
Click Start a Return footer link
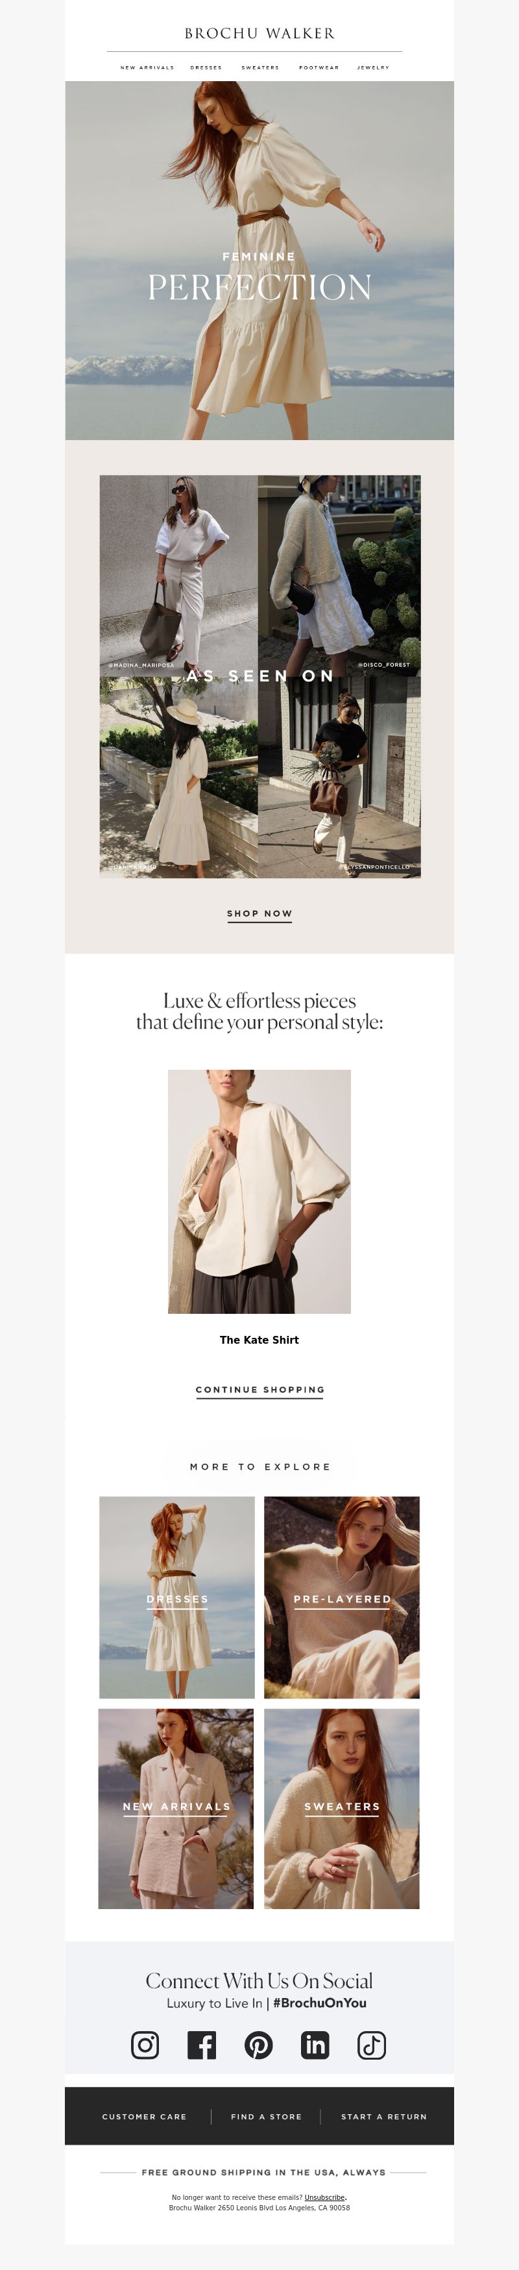point(384,2116)
